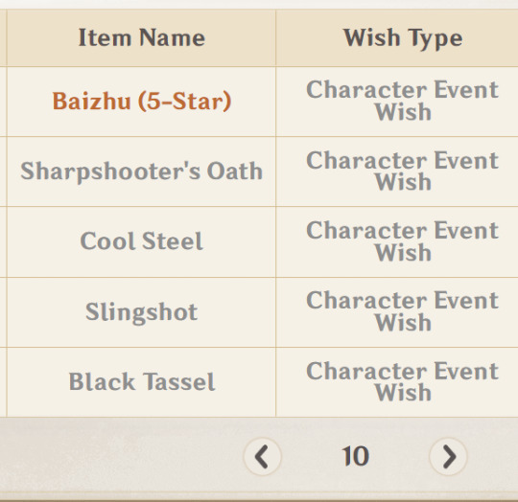The width and height of the screenshot is (518, 502).
Task: Click the left-arrow pagination button
Action: [262, 456]
